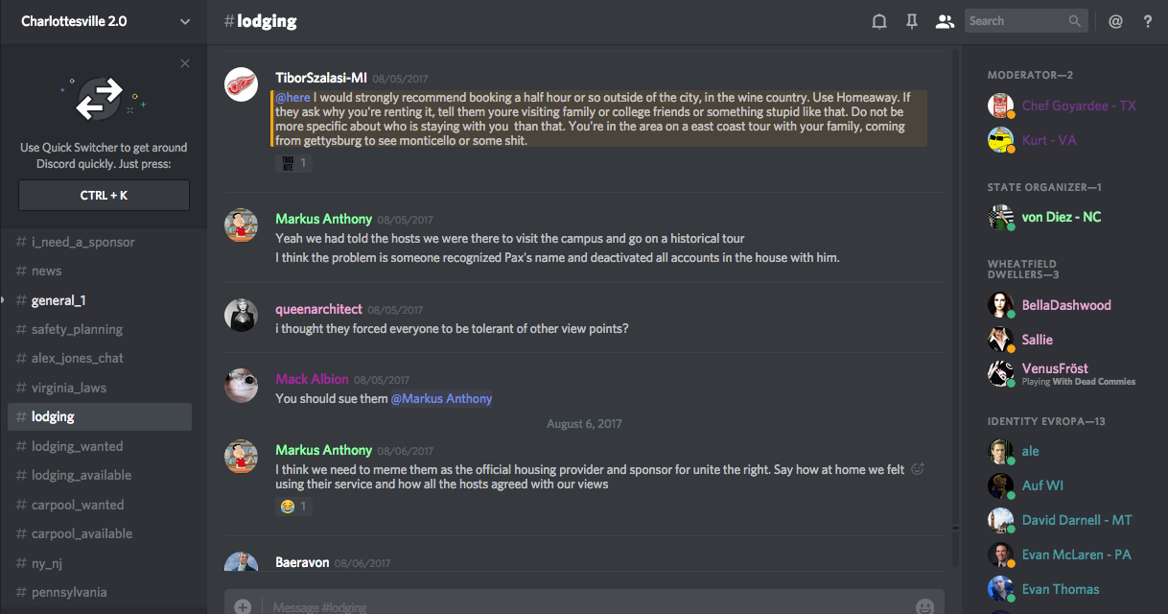Dismiss the Quick Switcher tip
This screenshot has height=614, width=1168.
[185, 63]
